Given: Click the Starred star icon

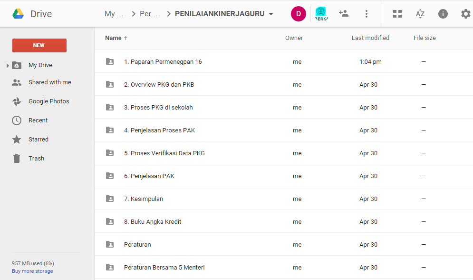Looking at the screenshot, I should [x=17, y=139].
